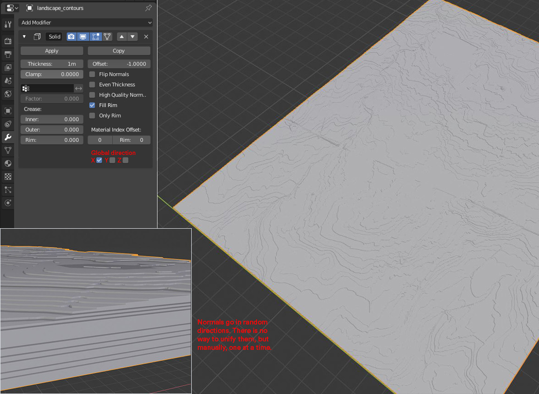
Task: Enable the Flip Normals checkbox
Action: pos(92,74)
